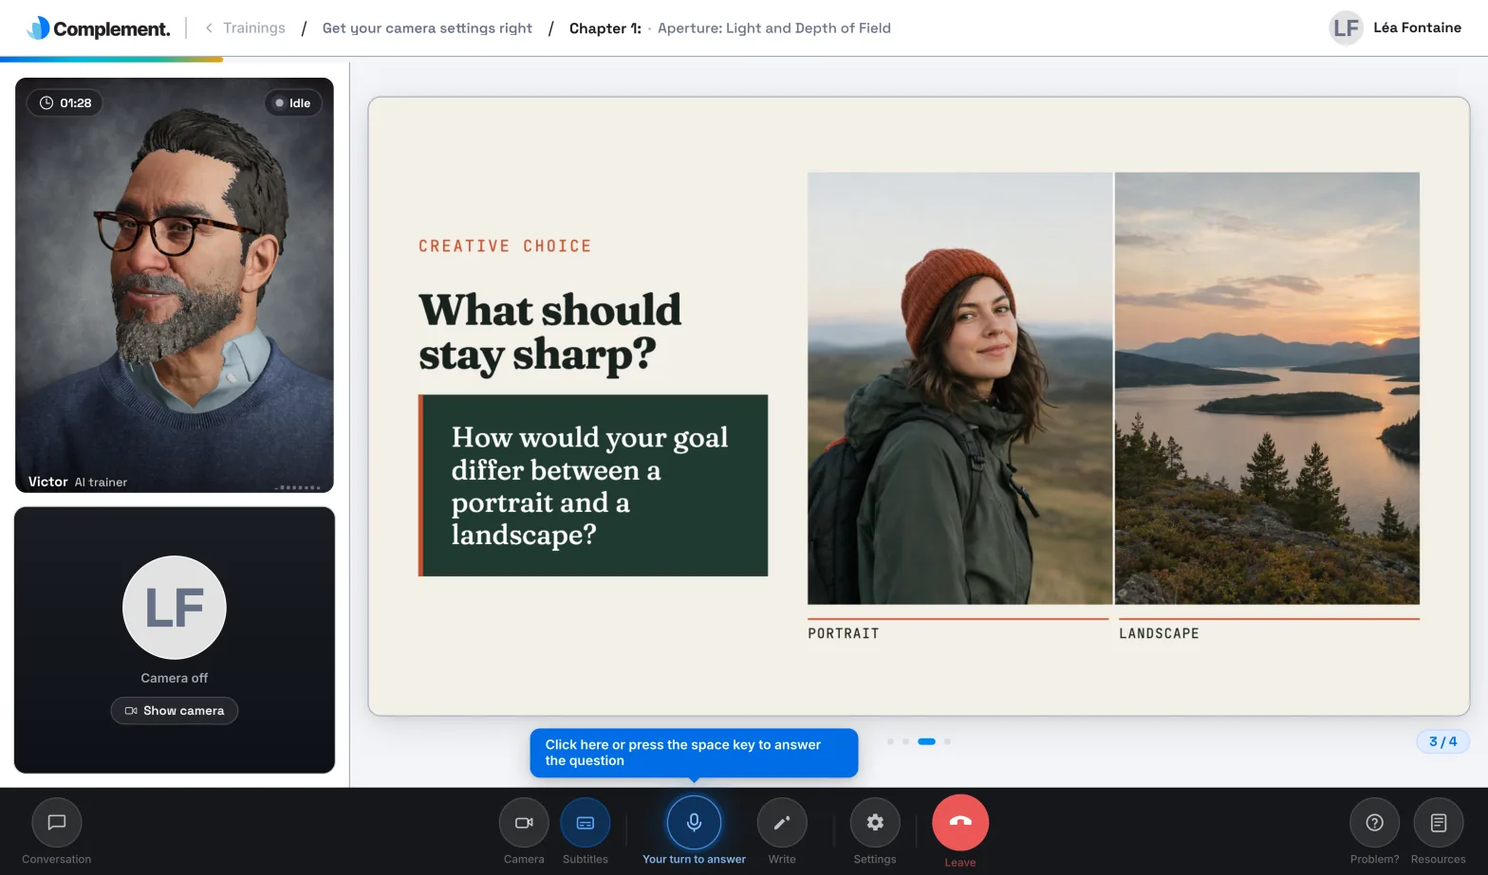Open Settings gear in bottom bar
This screenshot has height=875, width=1488.
click(875, 823)
